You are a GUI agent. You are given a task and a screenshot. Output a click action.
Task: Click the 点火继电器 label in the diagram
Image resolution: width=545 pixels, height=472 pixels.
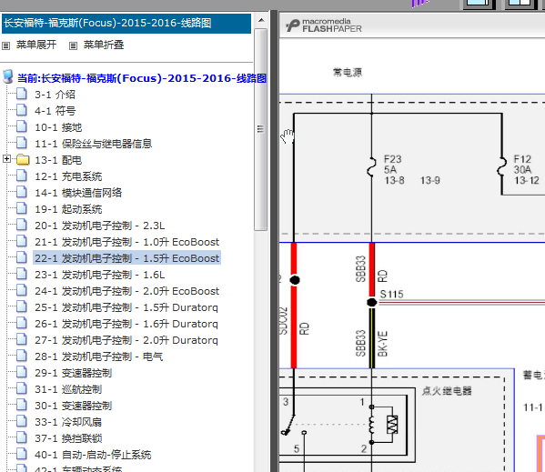point(447,391)
